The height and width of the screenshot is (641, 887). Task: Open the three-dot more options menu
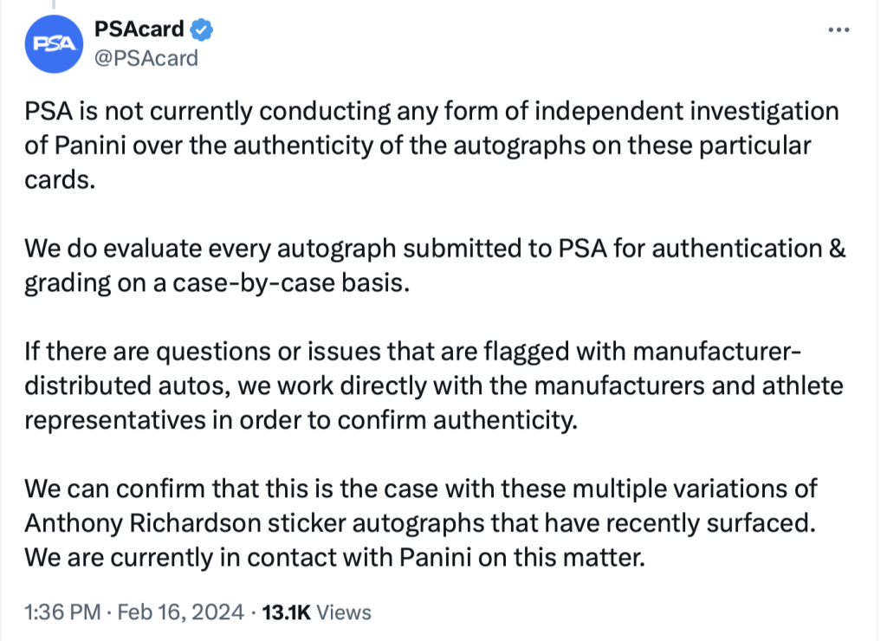(x=838, y=30)
